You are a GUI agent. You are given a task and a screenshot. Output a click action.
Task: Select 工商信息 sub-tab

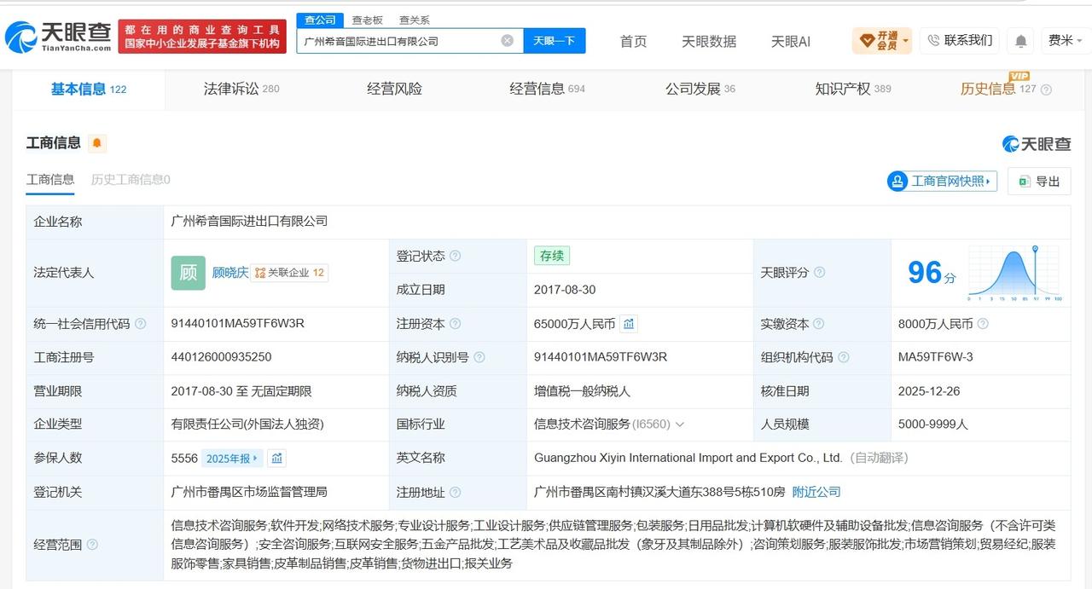click(x=50, y=180)
